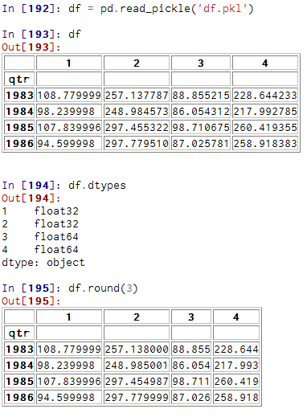This screenshot has width=307, height=417.
Task: Select the rounded value 228.644
Action: (x=236, y=350)
